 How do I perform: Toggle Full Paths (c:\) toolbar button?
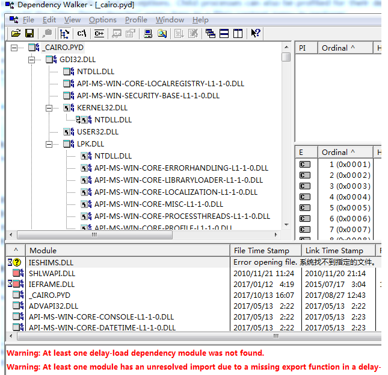pyautogui.click(x=82, y=34)
